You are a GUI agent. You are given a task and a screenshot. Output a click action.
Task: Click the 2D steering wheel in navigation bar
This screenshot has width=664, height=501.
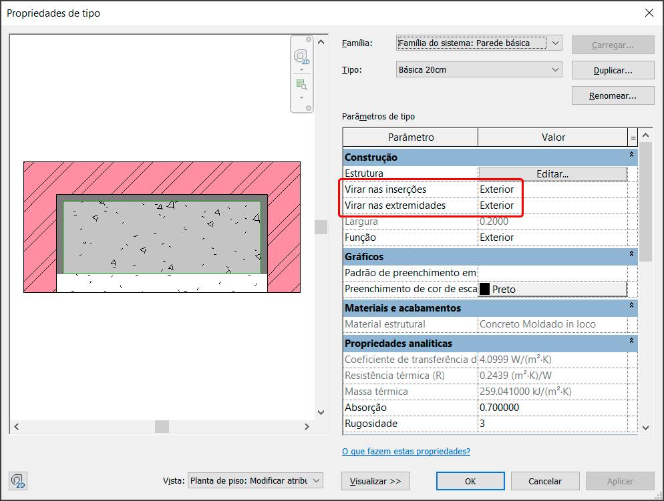(302, 57)
